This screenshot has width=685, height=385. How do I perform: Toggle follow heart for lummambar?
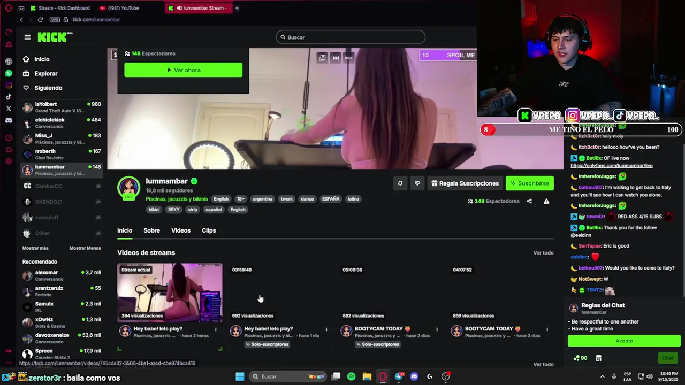[417, 183]
